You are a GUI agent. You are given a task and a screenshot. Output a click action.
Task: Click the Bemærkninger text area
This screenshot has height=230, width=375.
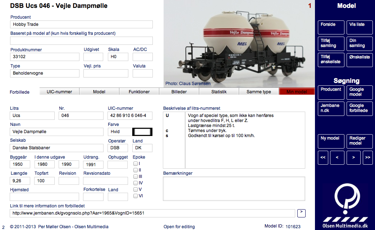pos(234,189)
